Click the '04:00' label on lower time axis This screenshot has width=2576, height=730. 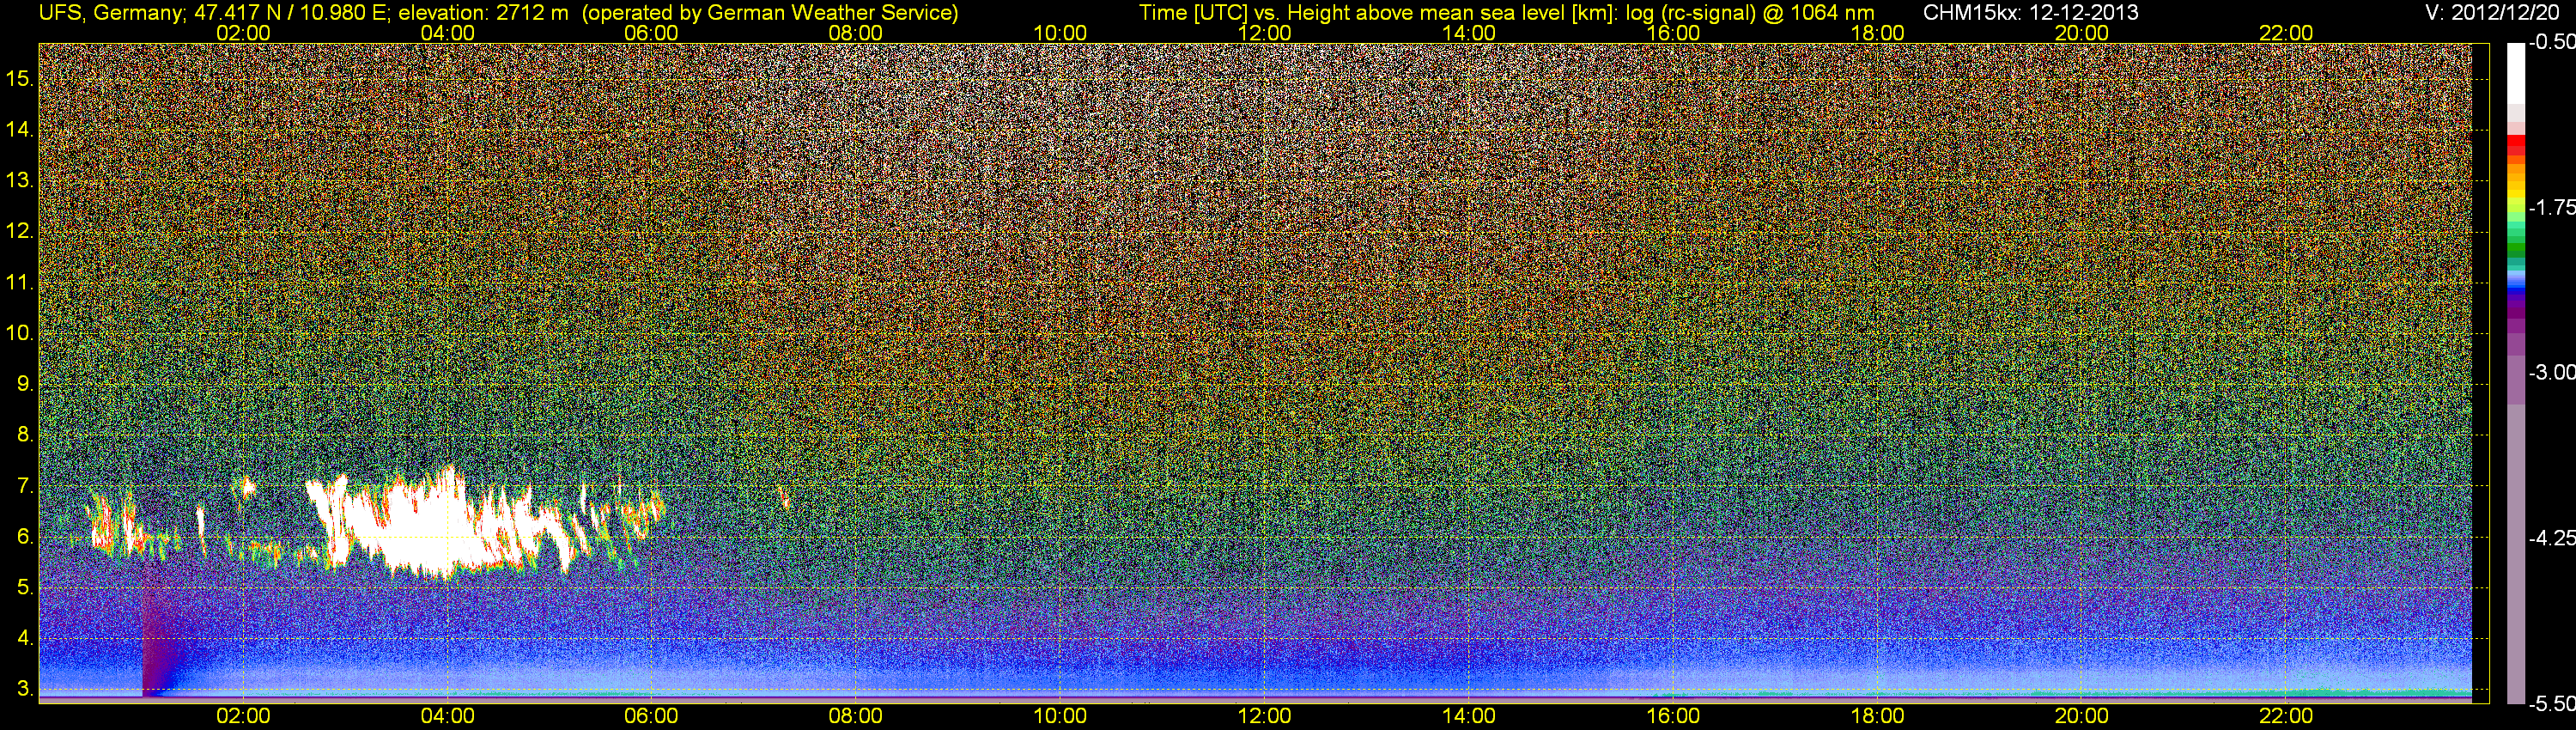pos(447,716)
